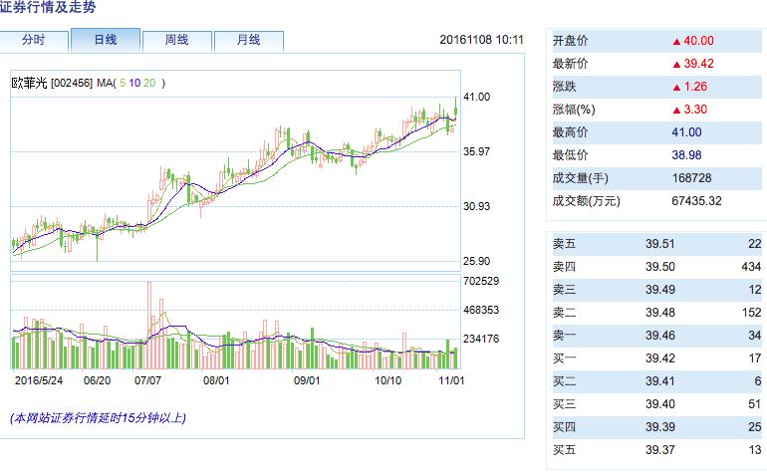
Task: Click the red up-arrow beside 开盘价 40.00
Action: [676, 41]
